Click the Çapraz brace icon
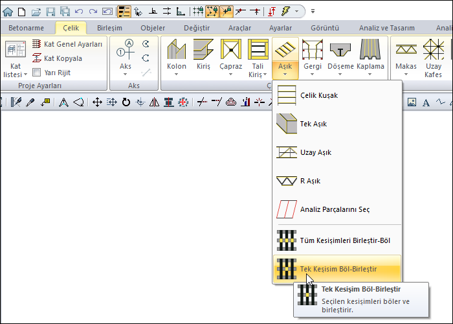453x324 pixels. click(x=231, y=51)
